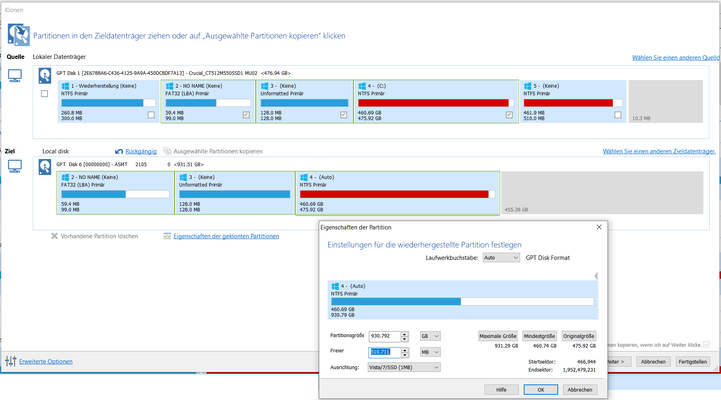Click Abbrechen in Klonen window
This screenshot has width=721, height=400.
[653, 362]
